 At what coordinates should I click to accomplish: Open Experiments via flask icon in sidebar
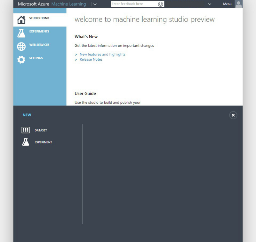pyautogui.click(x=21, y=33)
